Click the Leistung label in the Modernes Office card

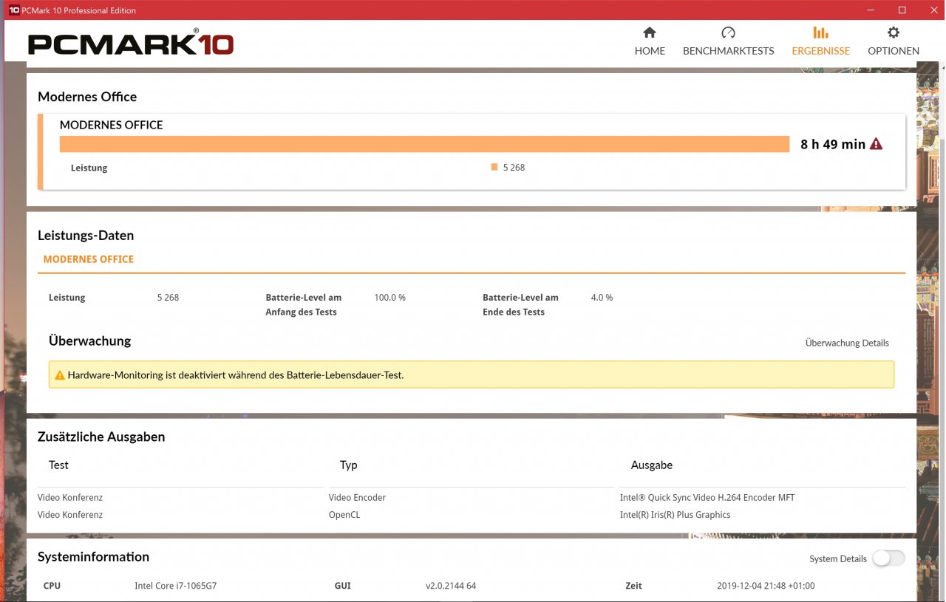tap(89, 168)
